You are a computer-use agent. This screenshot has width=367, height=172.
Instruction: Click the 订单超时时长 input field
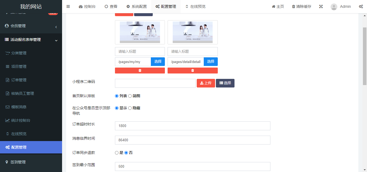tap(192, 126)
